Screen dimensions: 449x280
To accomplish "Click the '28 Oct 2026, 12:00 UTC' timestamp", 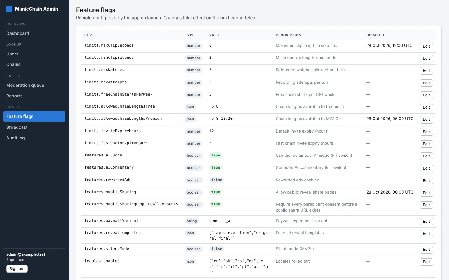I will [389, 45].
